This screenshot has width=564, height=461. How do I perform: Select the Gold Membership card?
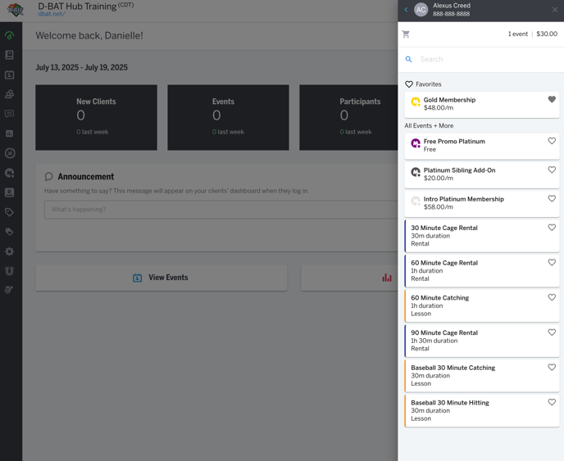point(482,105)
